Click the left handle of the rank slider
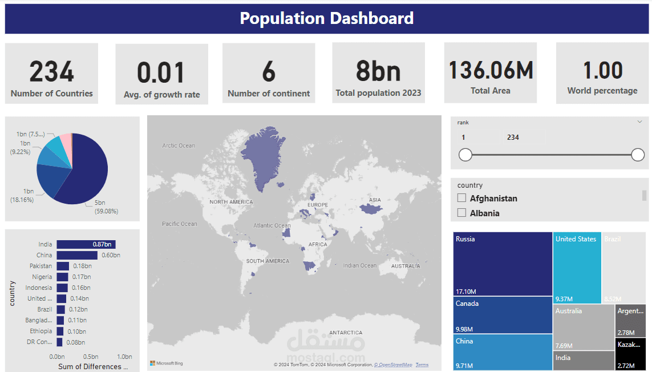This screenshot has height=372, width=652. (x=465, y=155)
